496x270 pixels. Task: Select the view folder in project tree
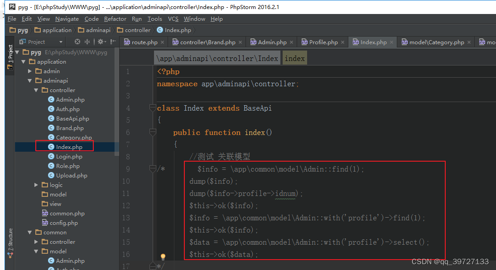coord(52,204)
